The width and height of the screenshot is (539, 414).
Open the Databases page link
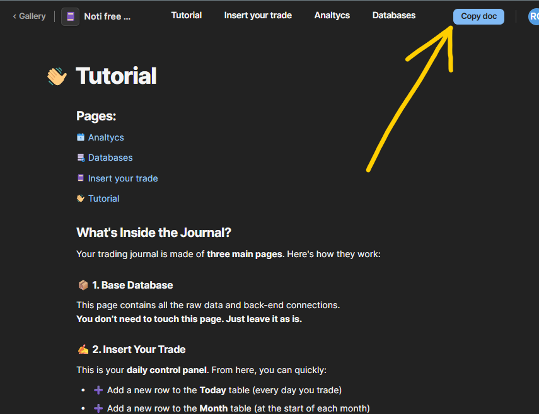pos(110,158)
